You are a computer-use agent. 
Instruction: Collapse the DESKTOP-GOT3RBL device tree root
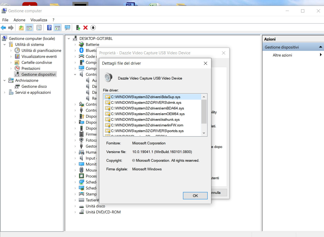69,38
